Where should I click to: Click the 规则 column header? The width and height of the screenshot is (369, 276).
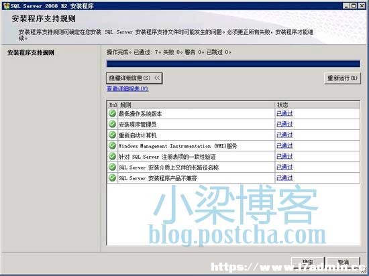197,105
